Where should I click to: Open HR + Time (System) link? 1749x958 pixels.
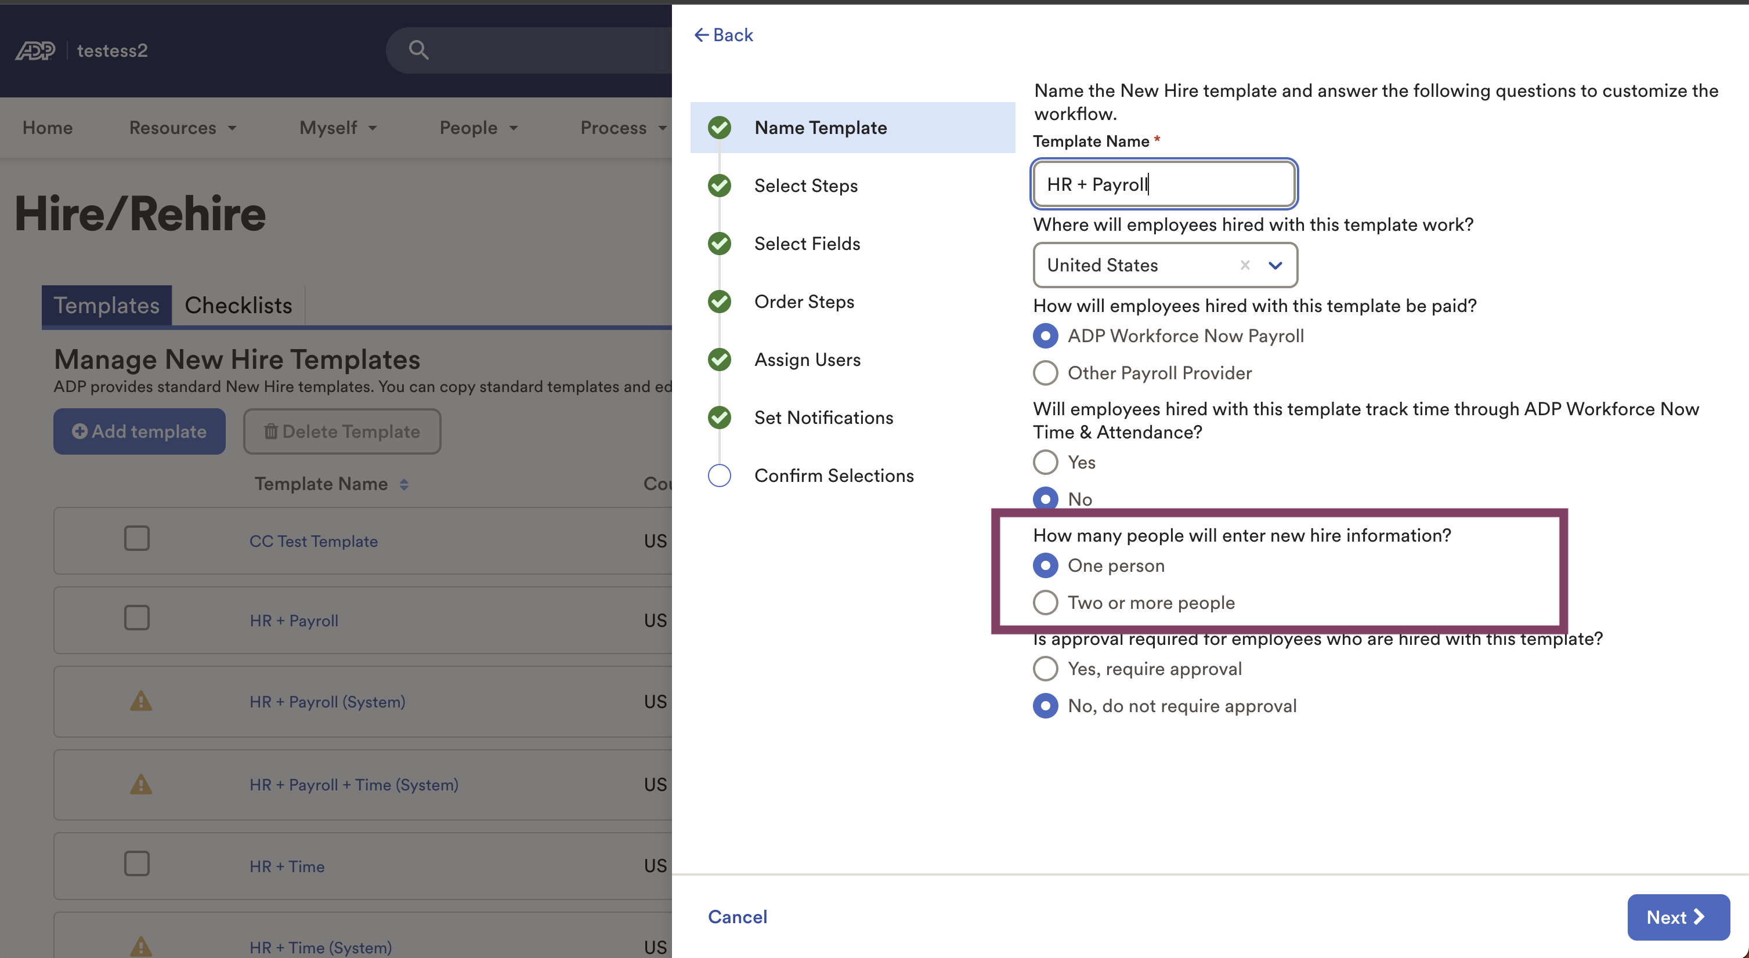click(320, 947)
